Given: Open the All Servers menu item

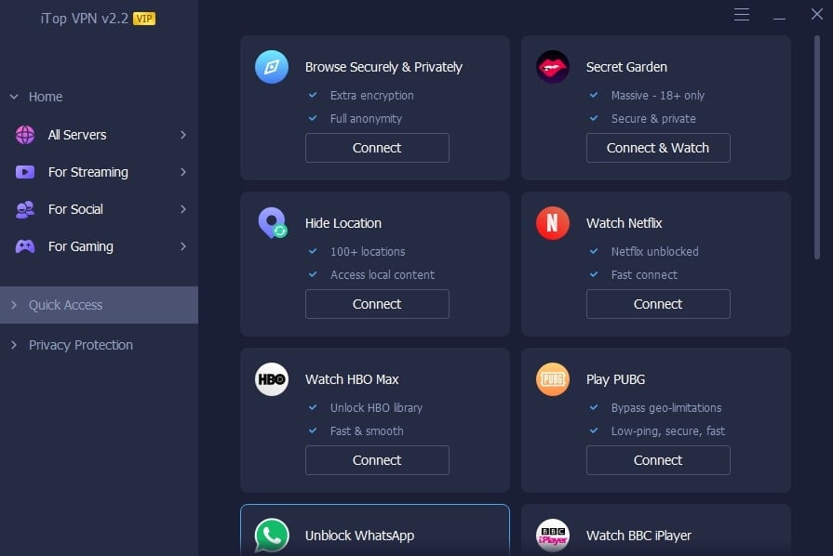Looking at the screenshot, I should [100, 135].
